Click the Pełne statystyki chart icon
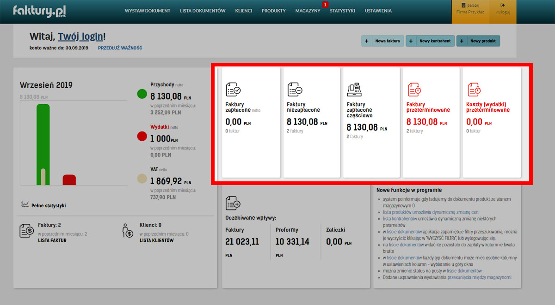This screenshot has width=555, height=305. pos(25,204)
